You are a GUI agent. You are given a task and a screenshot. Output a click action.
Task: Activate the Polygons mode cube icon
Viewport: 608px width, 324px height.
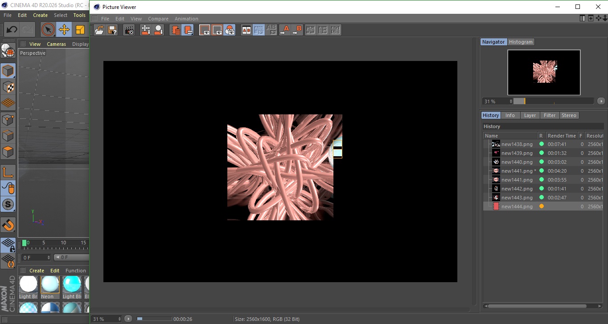[x=8, y=152]
